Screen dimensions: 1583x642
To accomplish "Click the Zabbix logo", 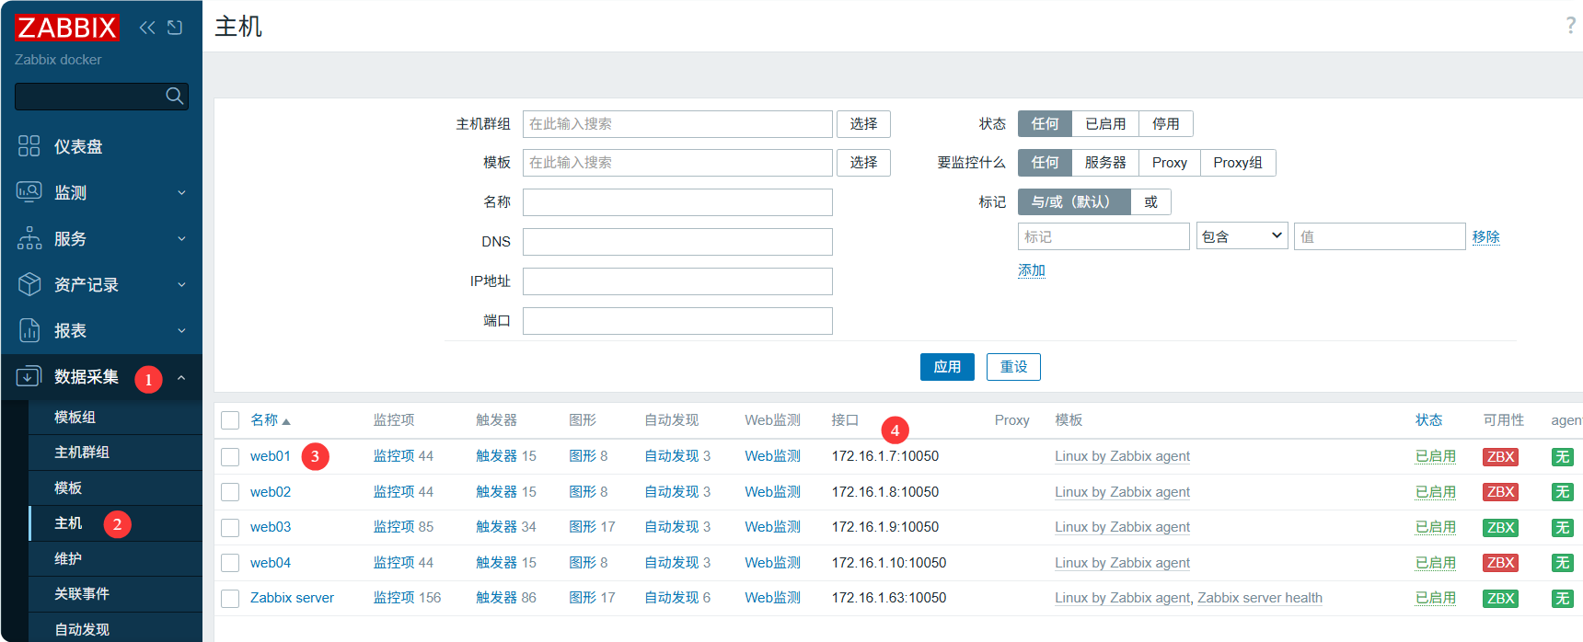I will pyautogui.click(x=66, y=28).
